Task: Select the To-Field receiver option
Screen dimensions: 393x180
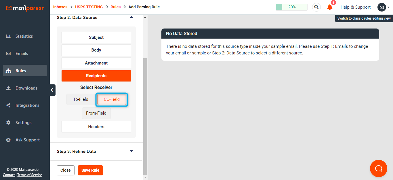Action: coord(81,99)
